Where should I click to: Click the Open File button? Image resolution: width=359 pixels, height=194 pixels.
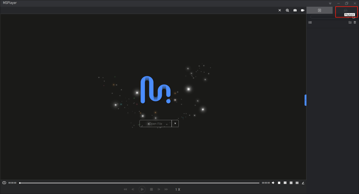pos(156,124)
